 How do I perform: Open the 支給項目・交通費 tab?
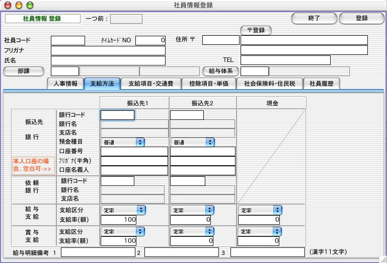pyautogui.click(x=149, y=84)
